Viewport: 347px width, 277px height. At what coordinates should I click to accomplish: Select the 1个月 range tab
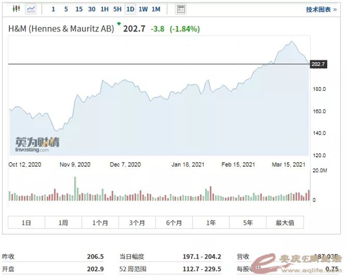click(x=100, y=223)
